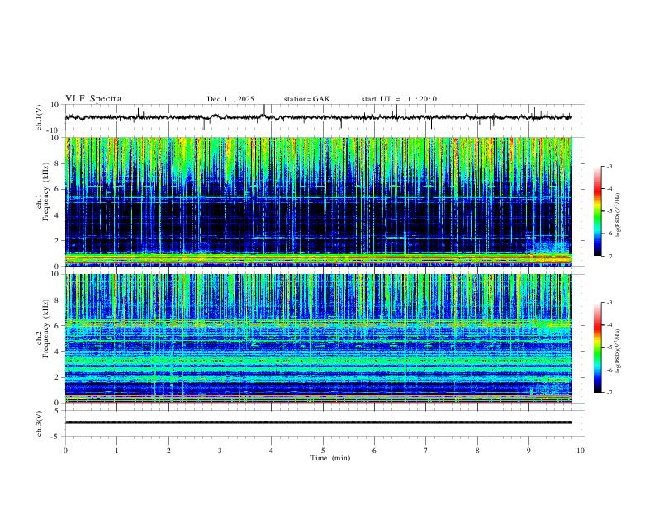This screenshot has height=505, width=654.
Task: Click the ch.2 PSD color bar
Action: [598, 347]
